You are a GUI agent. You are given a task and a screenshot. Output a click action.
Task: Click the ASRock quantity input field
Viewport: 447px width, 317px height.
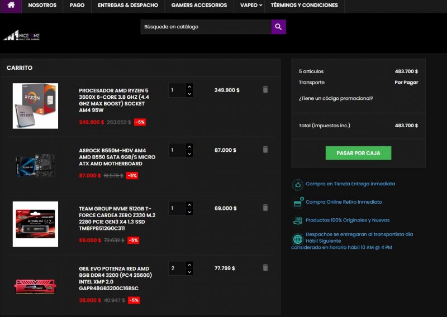[177, 150]
